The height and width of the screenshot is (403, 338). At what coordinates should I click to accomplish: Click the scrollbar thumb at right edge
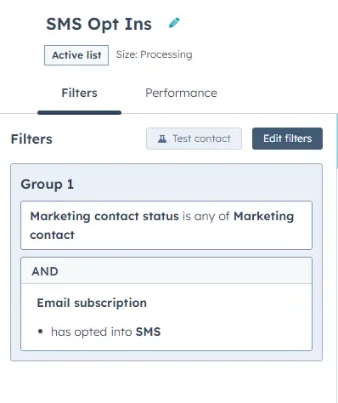pyautogui.click(x=337, y=141)
